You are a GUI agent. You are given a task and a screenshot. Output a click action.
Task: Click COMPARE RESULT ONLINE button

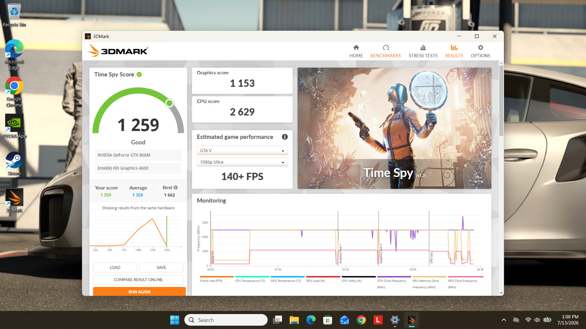tap(138, 280)
